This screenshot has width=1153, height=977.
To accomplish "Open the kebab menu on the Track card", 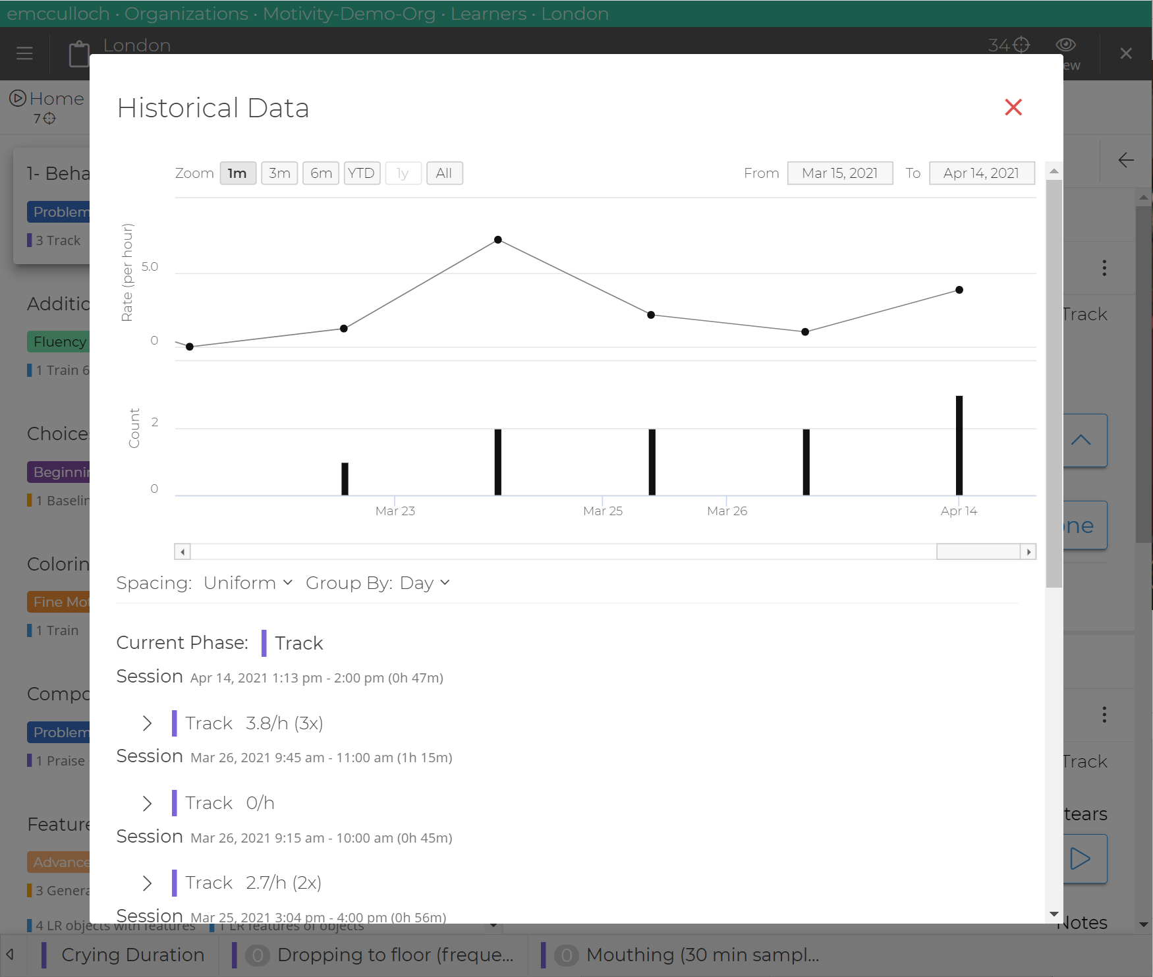I will (x=1104, y=267).
